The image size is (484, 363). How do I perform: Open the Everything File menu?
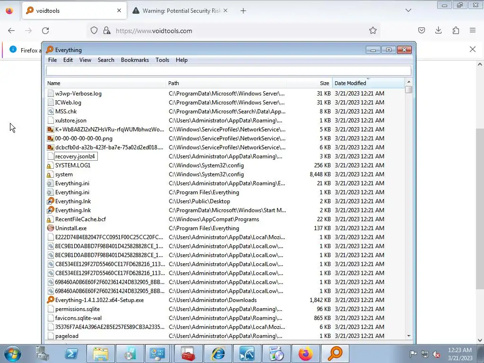pos(52,60)
